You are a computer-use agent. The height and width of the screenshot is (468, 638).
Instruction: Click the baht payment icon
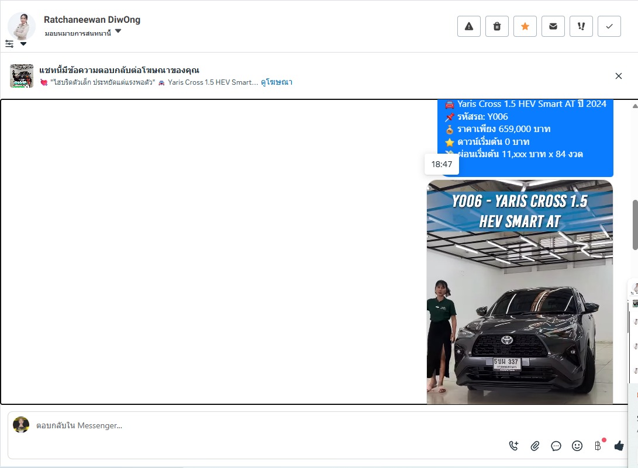[598, 446]
